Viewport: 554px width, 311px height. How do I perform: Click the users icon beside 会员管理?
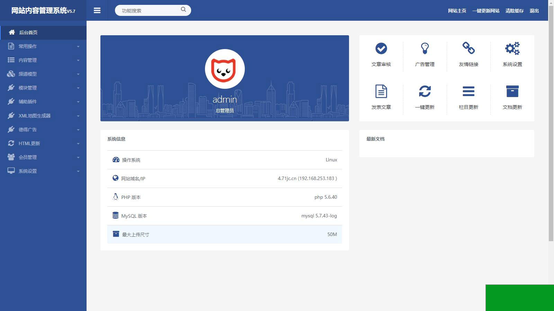[11, 157]
